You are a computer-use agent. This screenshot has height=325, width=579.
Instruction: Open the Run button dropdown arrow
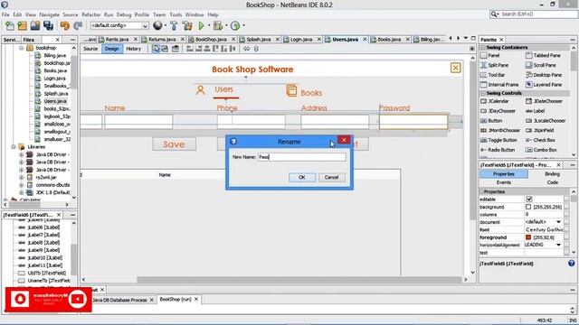click(209, 25)
